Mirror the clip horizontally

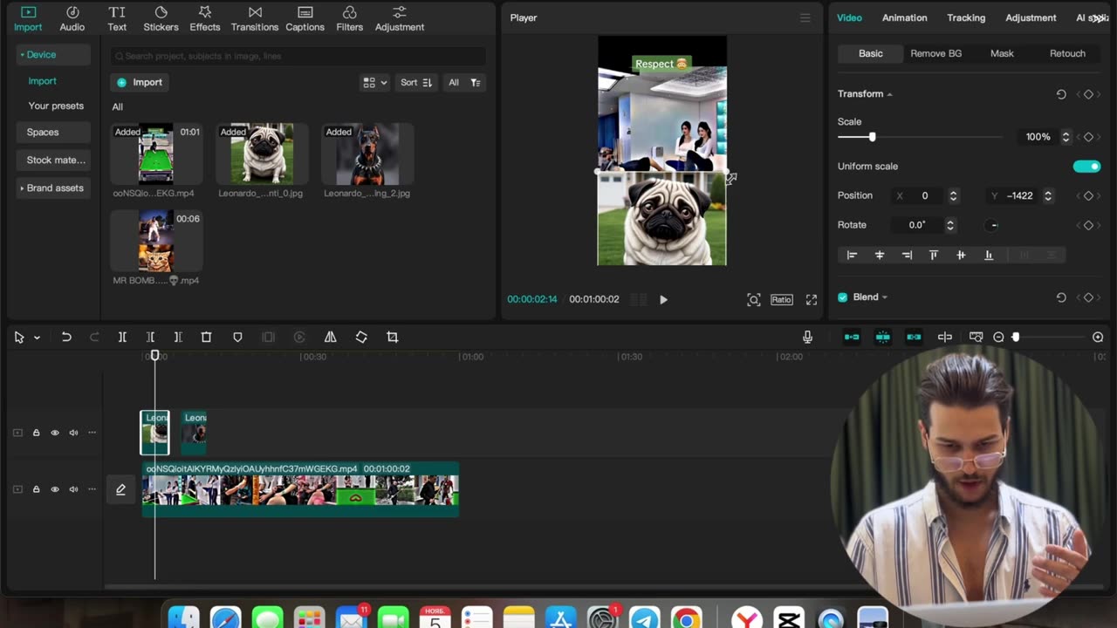coord(330,337)
